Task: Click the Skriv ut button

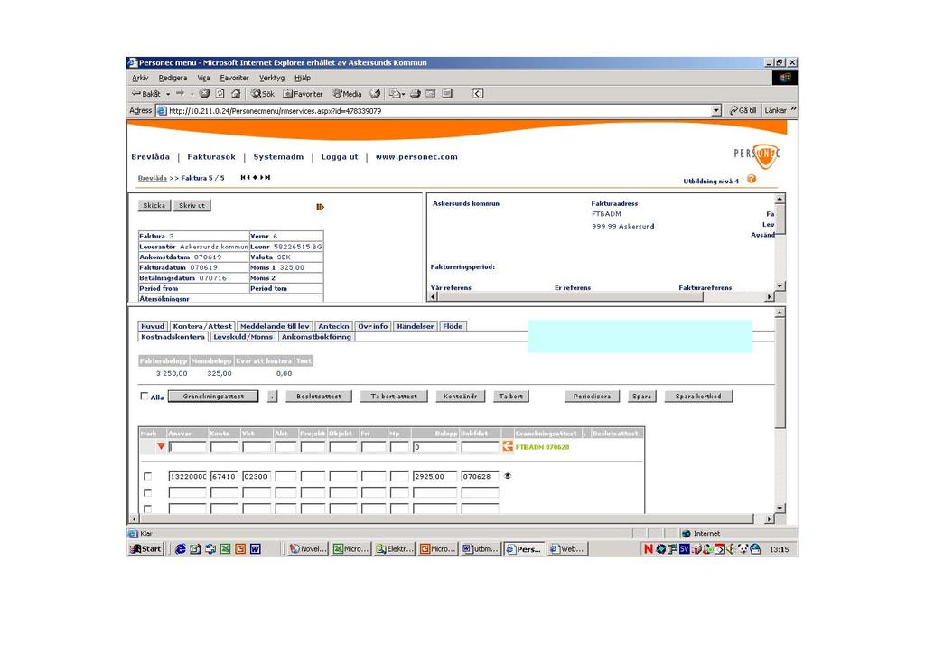Action: pyautogui.click(x=192, y=205)
